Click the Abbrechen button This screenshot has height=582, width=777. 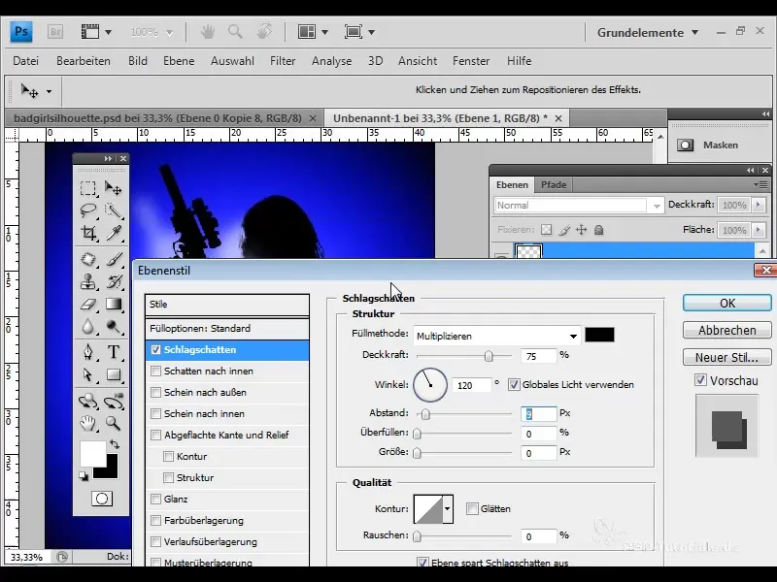pyautogui.click(x=726, y=330)
